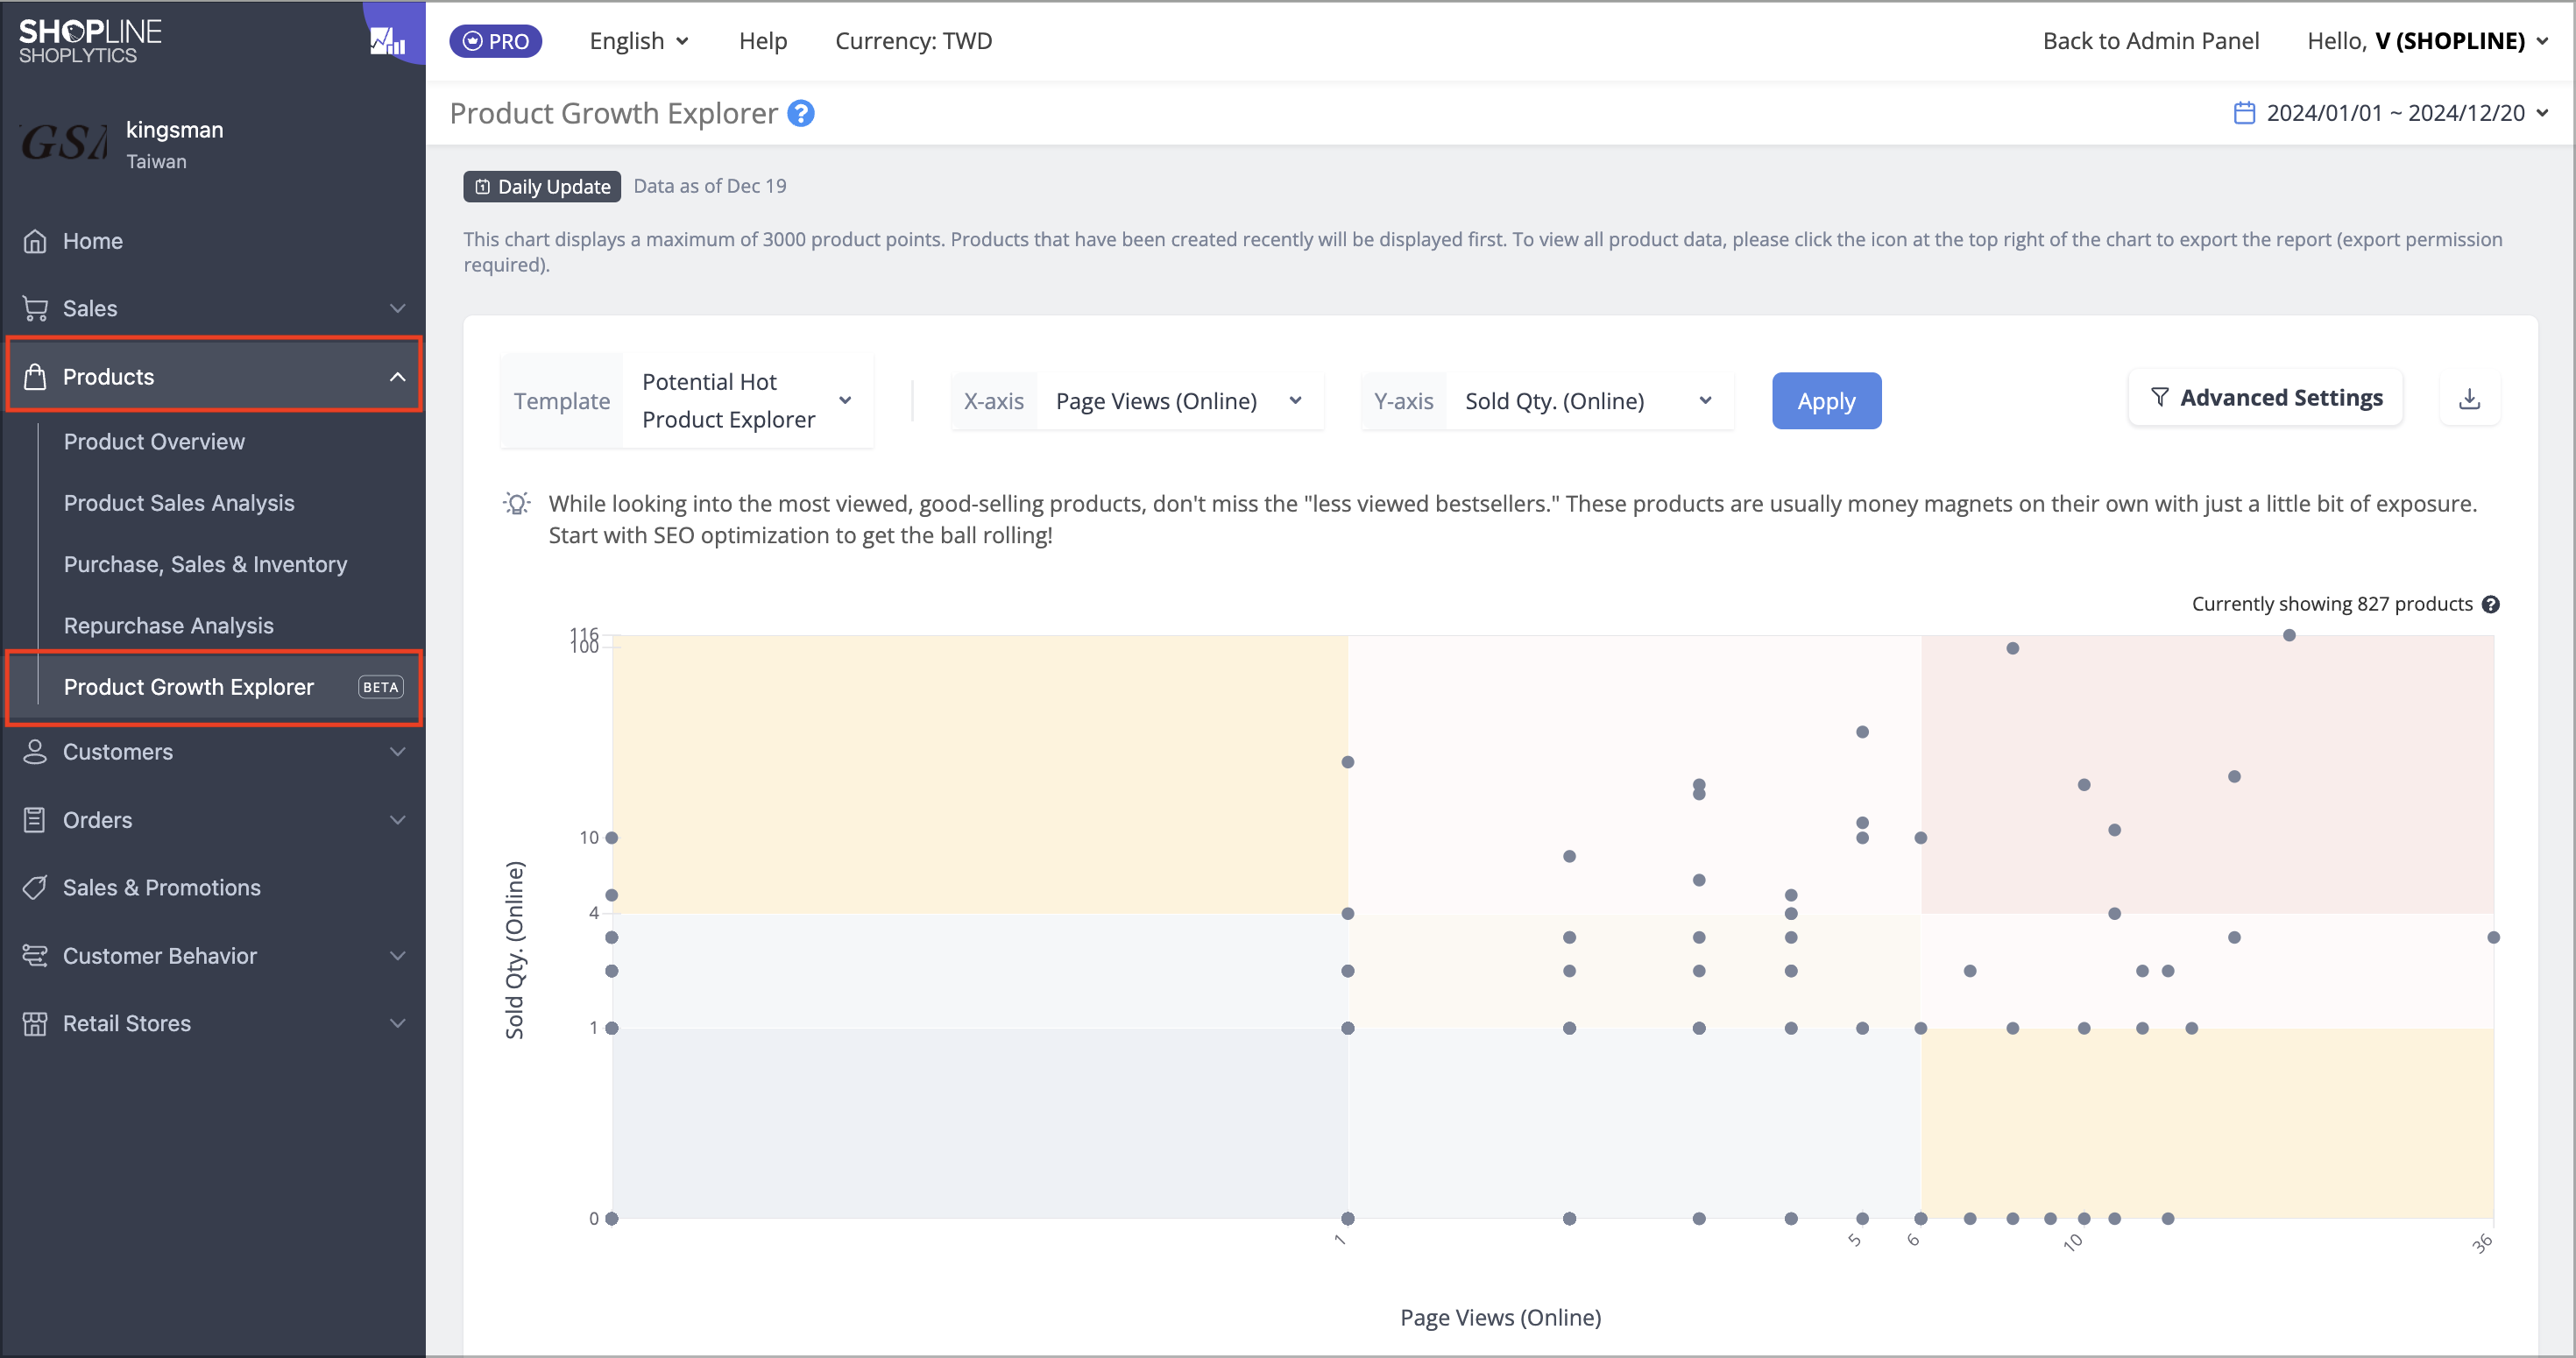Image resolution: width=2576 pixels, height=1358 pixels.
Task: Go Back to Admin Panel
Action: point(2150,41)
